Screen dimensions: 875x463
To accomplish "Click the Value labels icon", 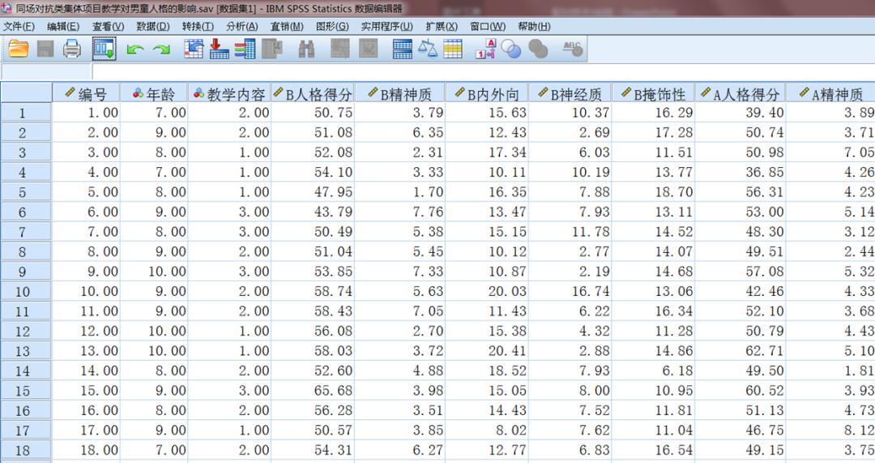I will pyautogui.click(x=484, y=49).
